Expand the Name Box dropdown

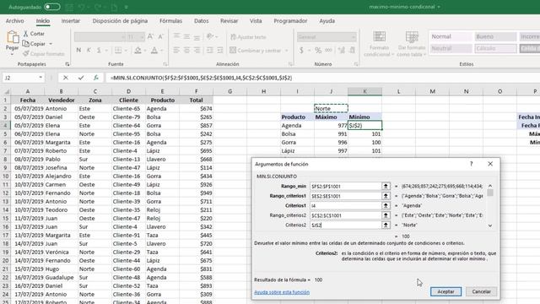(40, 78)
